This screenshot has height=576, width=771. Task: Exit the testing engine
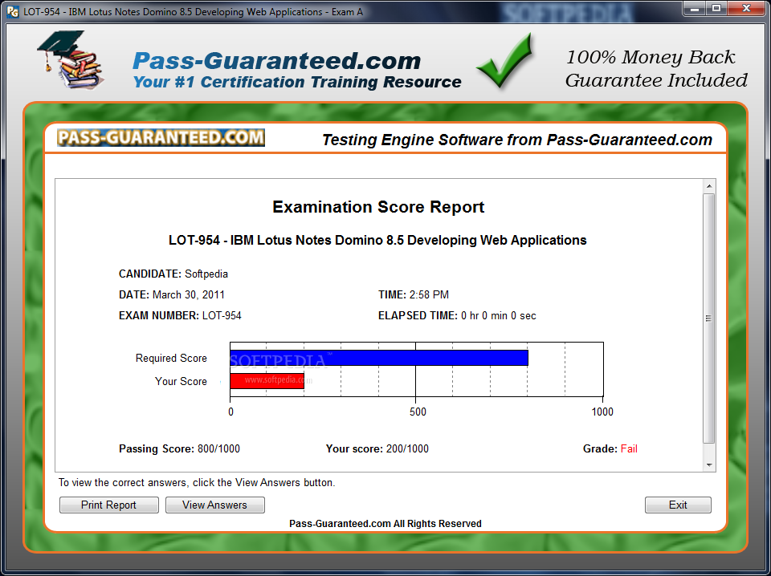coord(678,505)
